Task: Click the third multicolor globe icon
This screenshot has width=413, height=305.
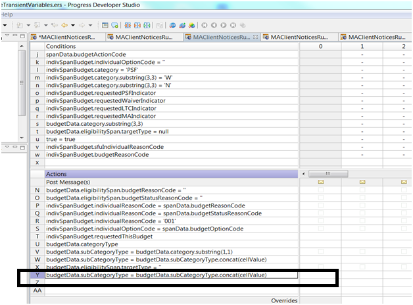Action: pyautogui.click(x=192, y=25)
